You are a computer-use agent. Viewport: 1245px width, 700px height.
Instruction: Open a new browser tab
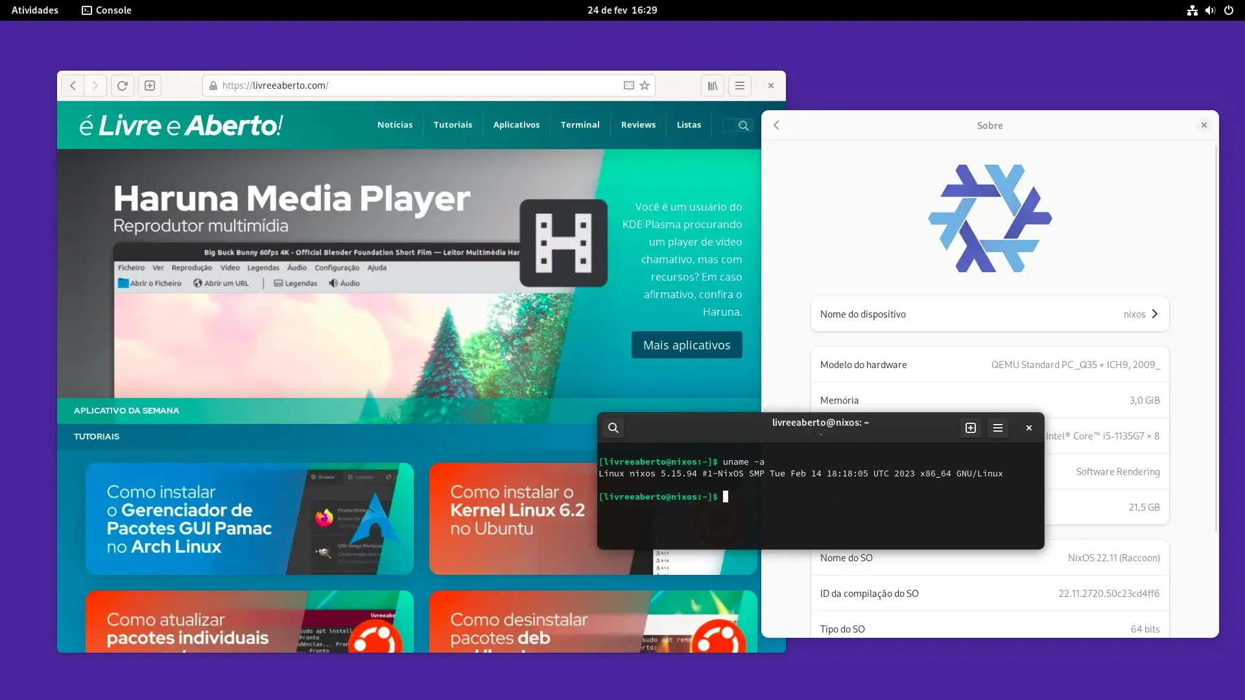click(x=150, y=86)
